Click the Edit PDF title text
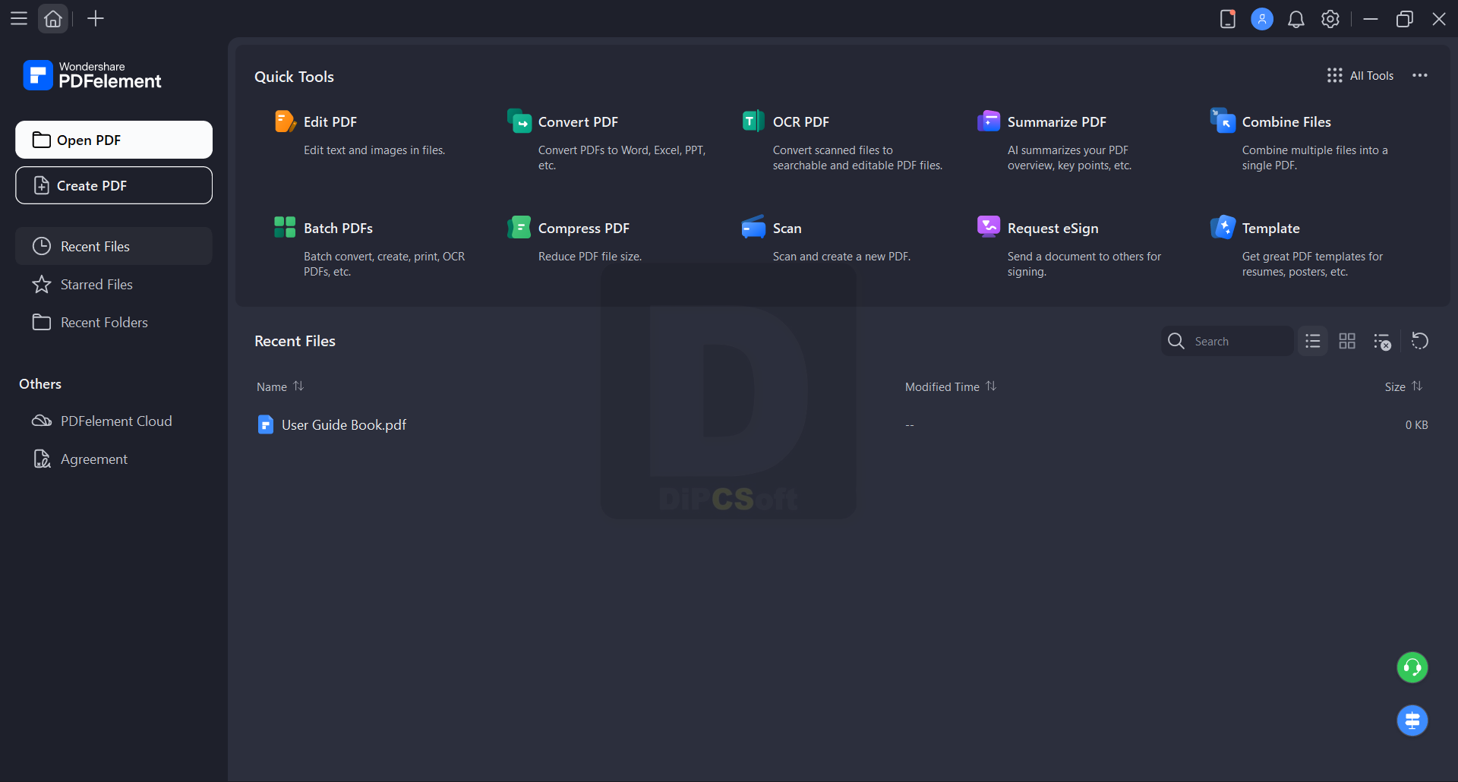1458x782 pixels. 330,121
